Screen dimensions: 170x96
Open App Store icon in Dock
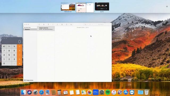click(x=126, y=92)
